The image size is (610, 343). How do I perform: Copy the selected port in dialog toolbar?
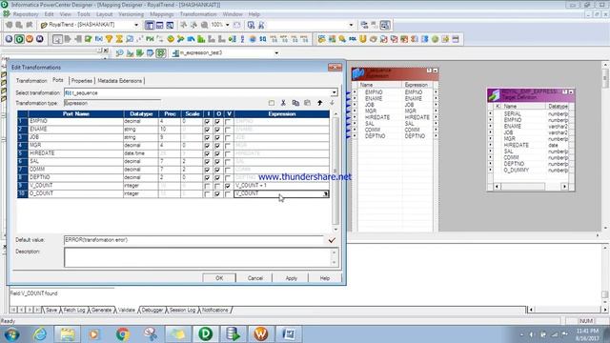(295, 103)
